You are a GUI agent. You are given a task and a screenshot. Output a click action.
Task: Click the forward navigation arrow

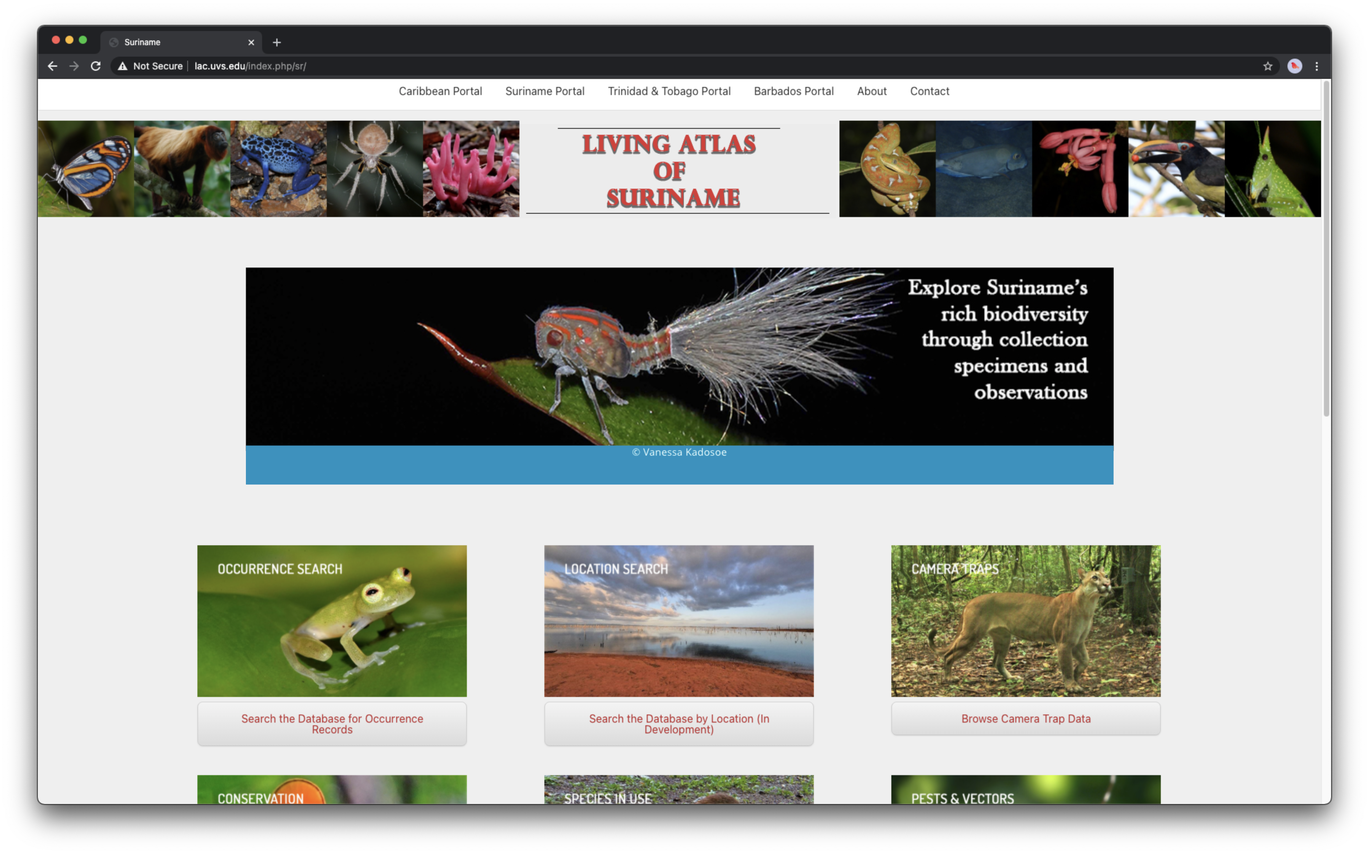[74, 65]
